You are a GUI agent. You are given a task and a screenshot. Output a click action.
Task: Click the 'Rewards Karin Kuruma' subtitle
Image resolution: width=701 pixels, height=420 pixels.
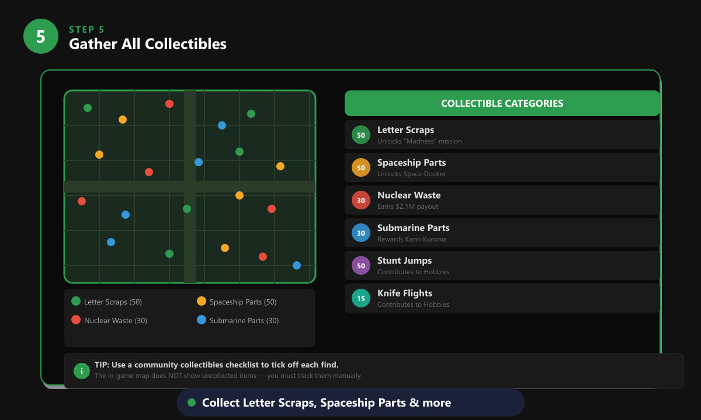(x=412, y=239)
